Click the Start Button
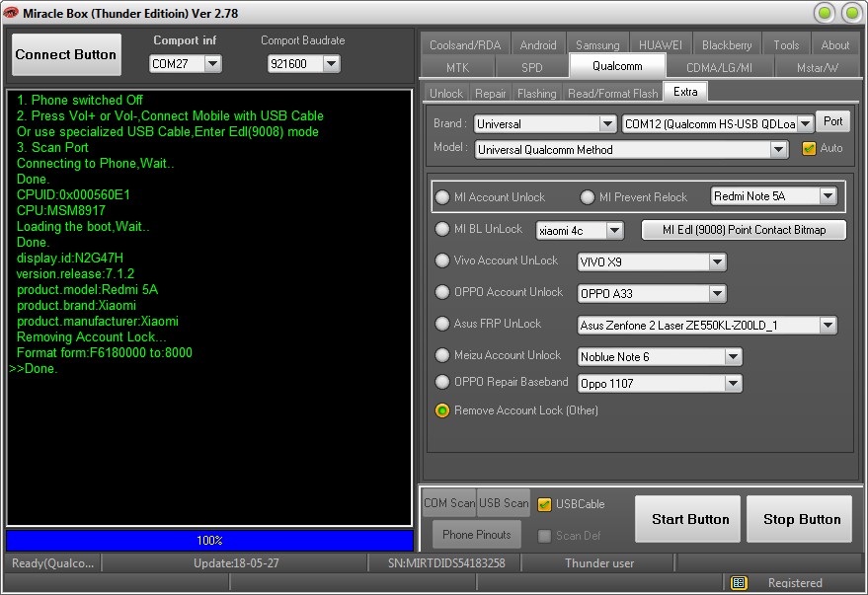 point(687,519)
